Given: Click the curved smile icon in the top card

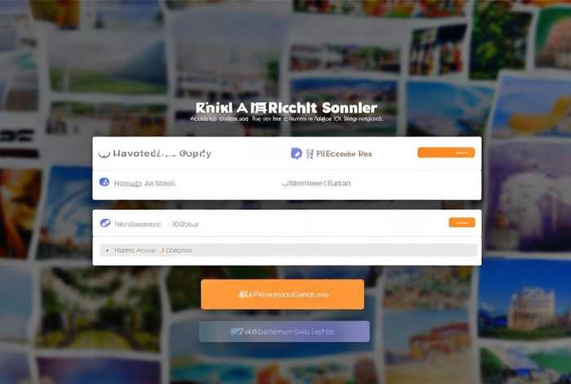Looking at the screenshot, I should [104, 154].
